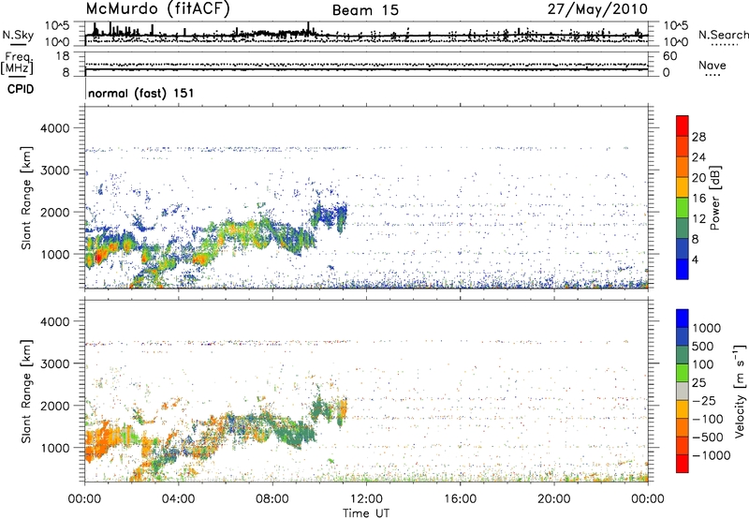Click the strong red echo patch in power panel
The width and height of the screenshot is (749, 519).
point(98,258)
